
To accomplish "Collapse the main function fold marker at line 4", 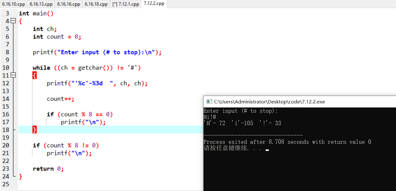I will [13, 21].
